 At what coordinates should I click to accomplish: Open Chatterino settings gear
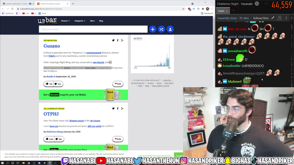[x=257, y=4]
